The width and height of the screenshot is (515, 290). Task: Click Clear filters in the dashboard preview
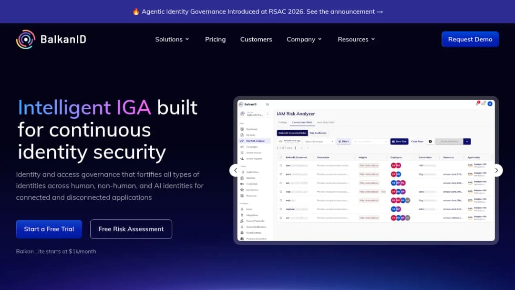pyautogui.click(x=417, y=142)
